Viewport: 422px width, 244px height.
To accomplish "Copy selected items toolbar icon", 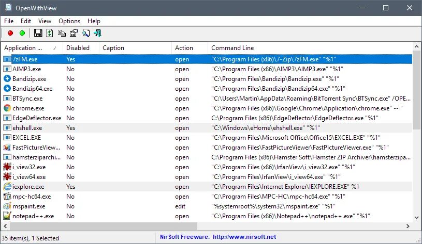I will point(62,33).
